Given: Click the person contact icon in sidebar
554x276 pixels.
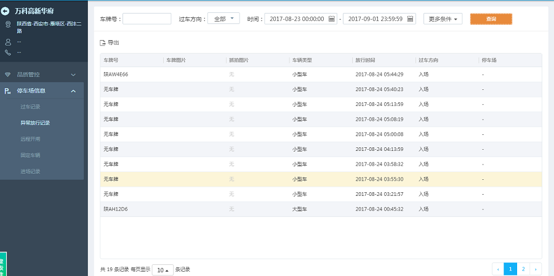Looking at the screenshot, I should tap(8, 42).
